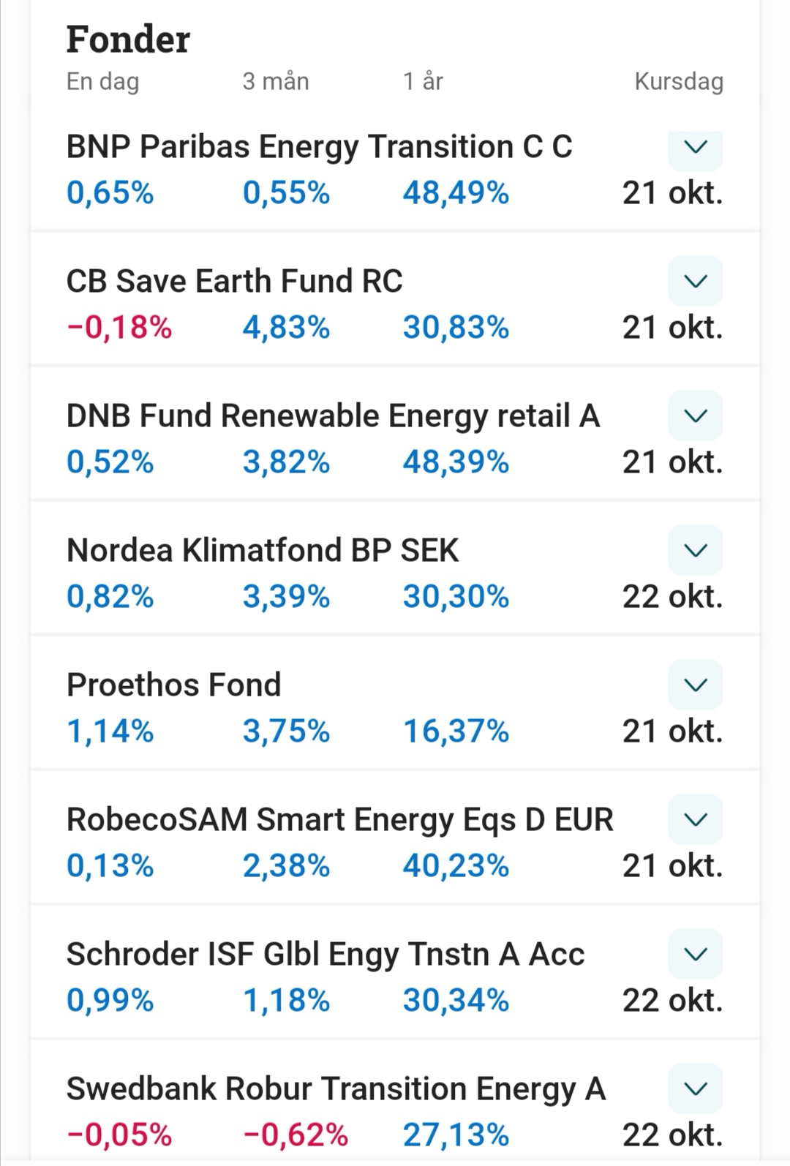Open Proethos Fond fund page
This screenshot has height=1166, width=790.
point(173,685)
